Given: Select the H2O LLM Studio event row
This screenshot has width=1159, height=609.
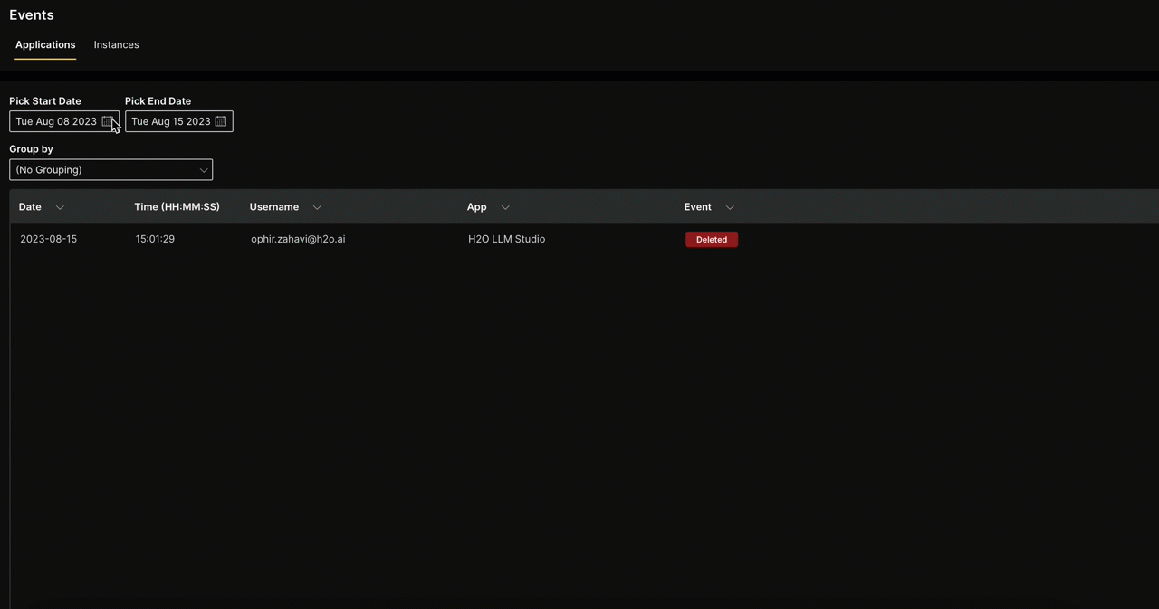Looking at the screenshot, I should (x=506, y=239).
